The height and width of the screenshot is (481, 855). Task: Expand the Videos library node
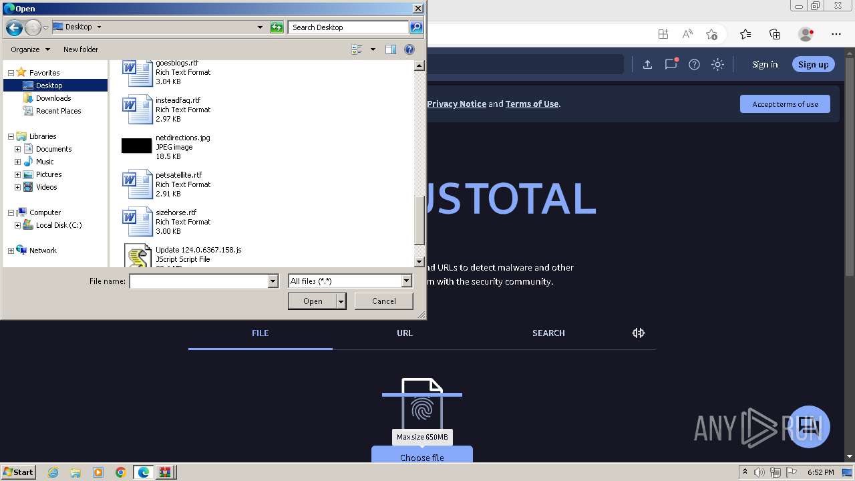tap(17, 187)
